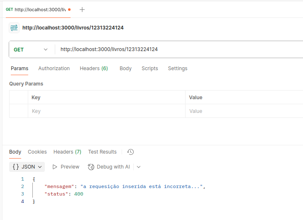The height and width of the screenshot is (220, 303).
Task: Show the response Cookies tab
Action: click(x=37, y=152)
